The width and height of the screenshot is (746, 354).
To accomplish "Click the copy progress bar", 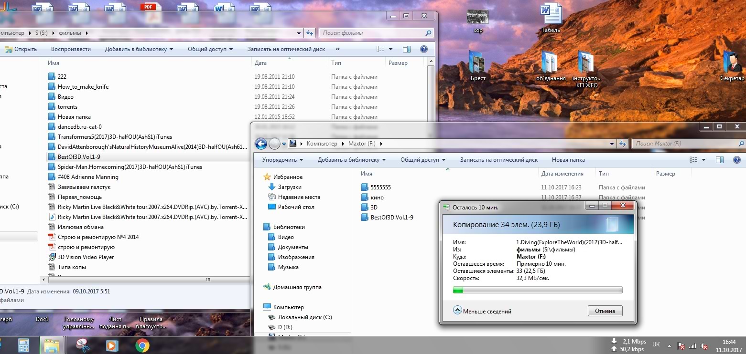I will tap(537, 290).
